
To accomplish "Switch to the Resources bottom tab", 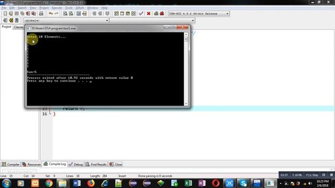I will point(31,164).
